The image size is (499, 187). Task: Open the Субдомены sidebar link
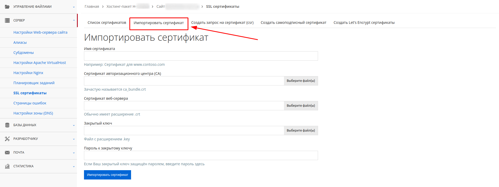pos(24,53)
